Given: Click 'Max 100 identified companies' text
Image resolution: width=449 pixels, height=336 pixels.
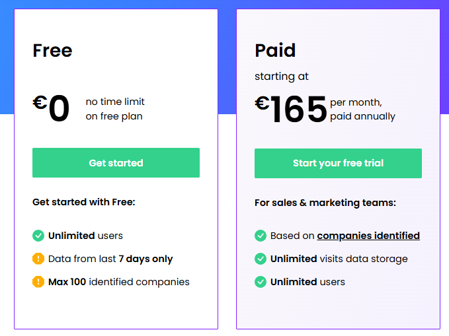Looking at the screenshot, I should 119,282.
